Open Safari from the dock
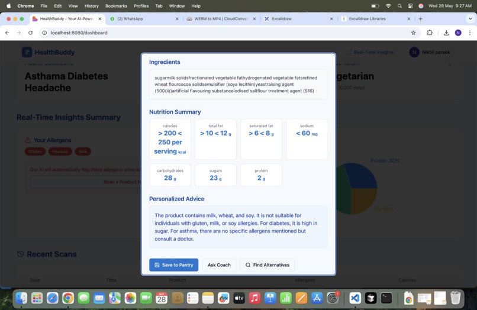The height and width of the screenshot is (310, 477). [52, 298]
